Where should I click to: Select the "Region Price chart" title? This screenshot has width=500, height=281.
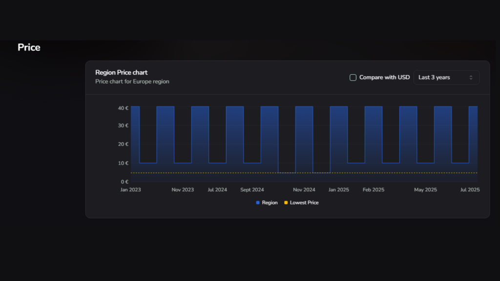pos(121,73)
